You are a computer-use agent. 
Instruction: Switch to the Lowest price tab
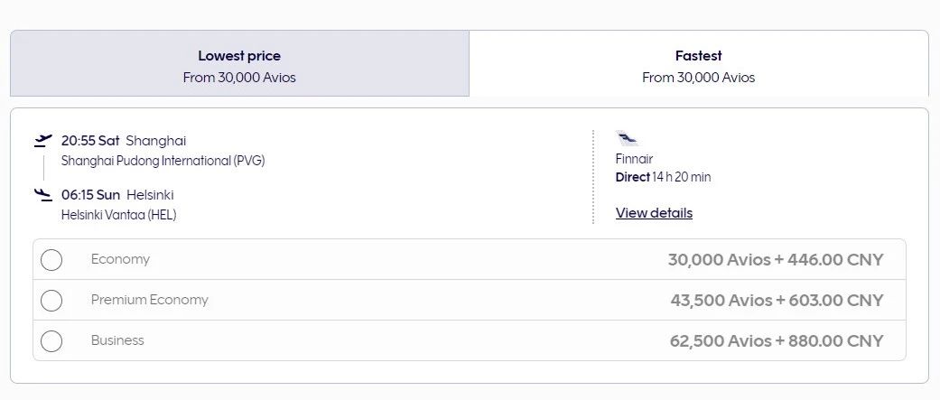pyautogui.click(x=239, y=66)
